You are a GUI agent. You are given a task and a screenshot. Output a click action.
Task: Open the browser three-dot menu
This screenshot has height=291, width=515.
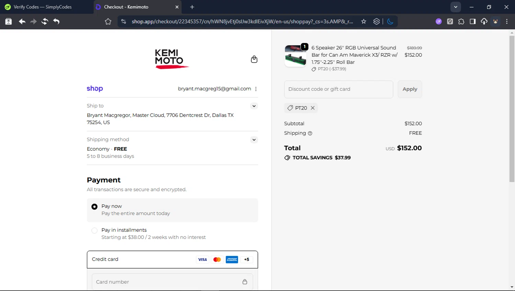pos(507,21)
